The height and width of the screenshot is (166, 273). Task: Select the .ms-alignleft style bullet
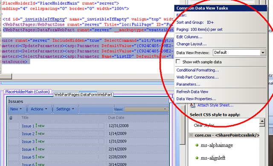click(x=197, y=158)
